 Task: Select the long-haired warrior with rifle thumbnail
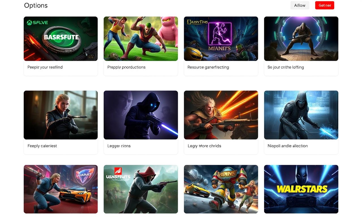click(x=221, y=115)
